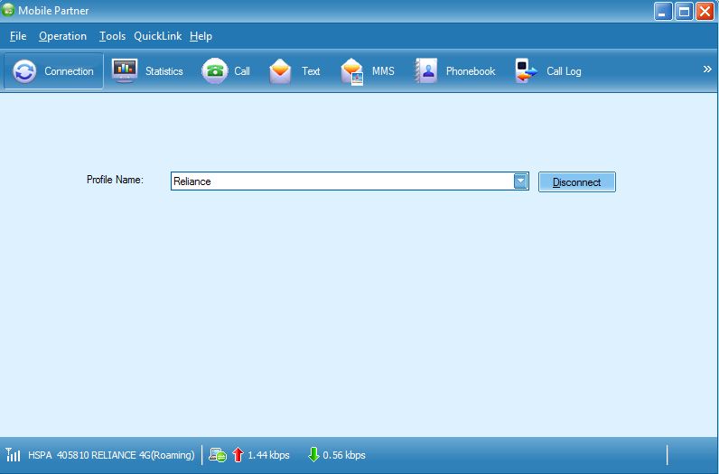This screenshot has width=719, height=474.
Task: Open the Profile Name dropdown arrow
Action: (520, 181)
